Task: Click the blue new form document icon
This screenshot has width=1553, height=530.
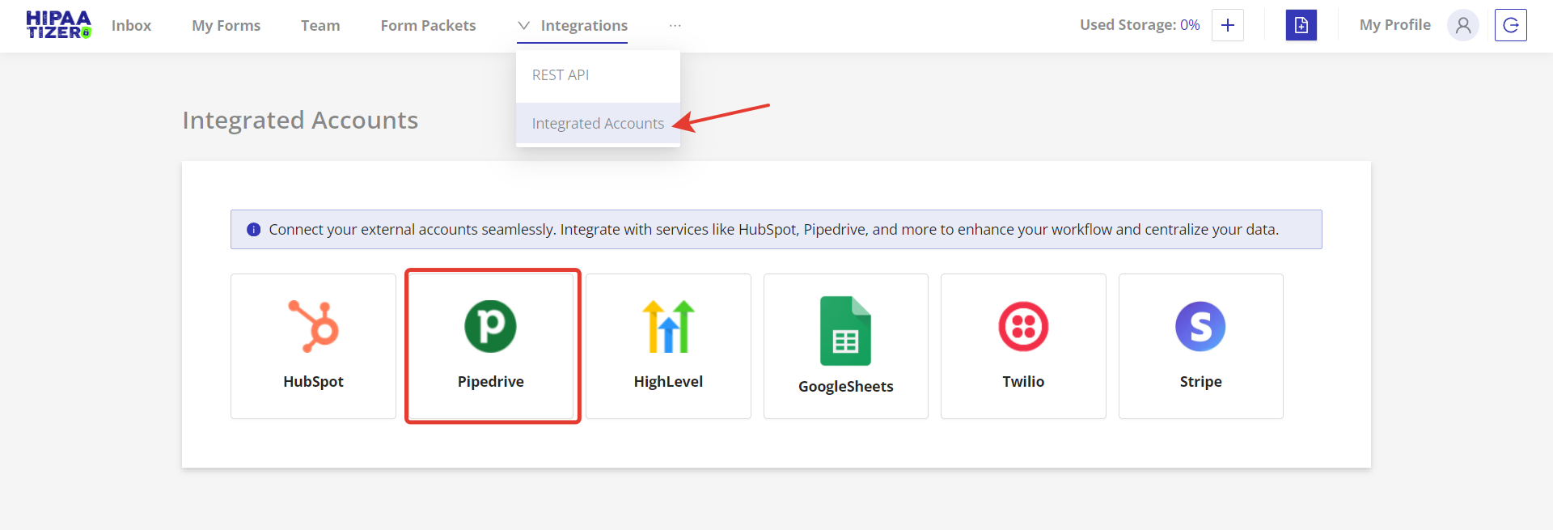Action: 1301,25
